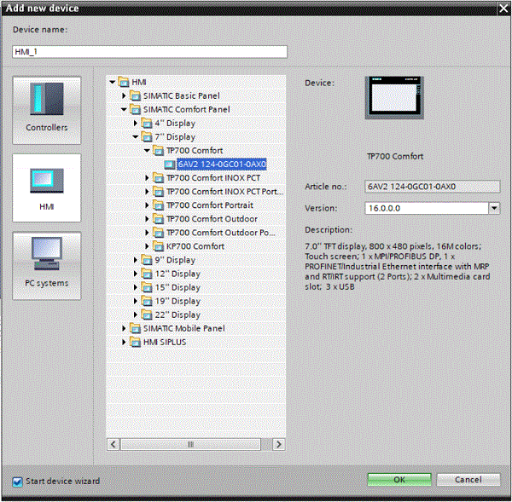The height and width of the screenshot is (502, 512).
Task: Open the Version dropdown list
Action: pos(494,208)
